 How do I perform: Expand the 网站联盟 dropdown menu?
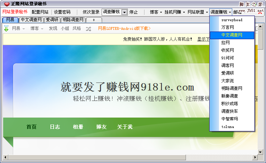(x=198, y=12)
